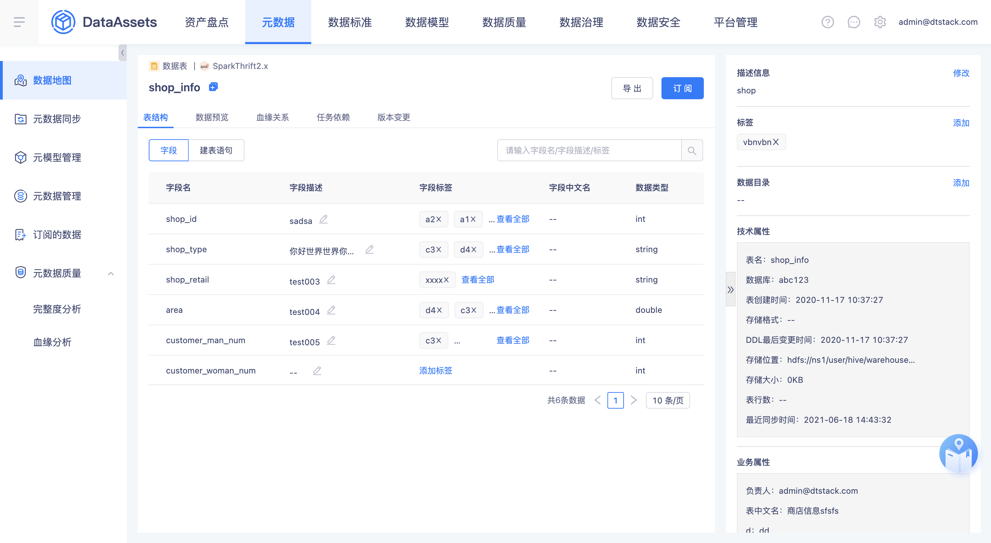Open 血缘分析 in sidebar
Screen dimensions: 991x543
coord(52,342)
